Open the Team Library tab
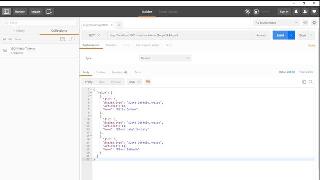 click(x=168, y=12)
